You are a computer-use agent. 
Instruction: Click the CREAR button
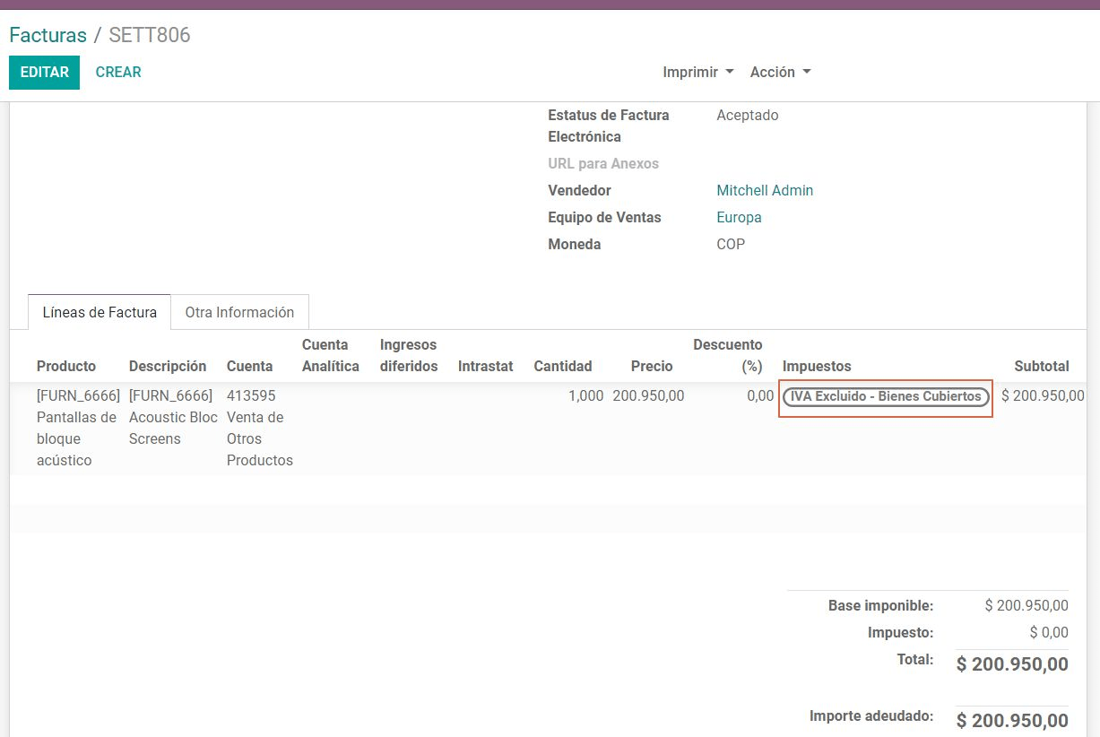pyautogui.click(x=118, y=72)
